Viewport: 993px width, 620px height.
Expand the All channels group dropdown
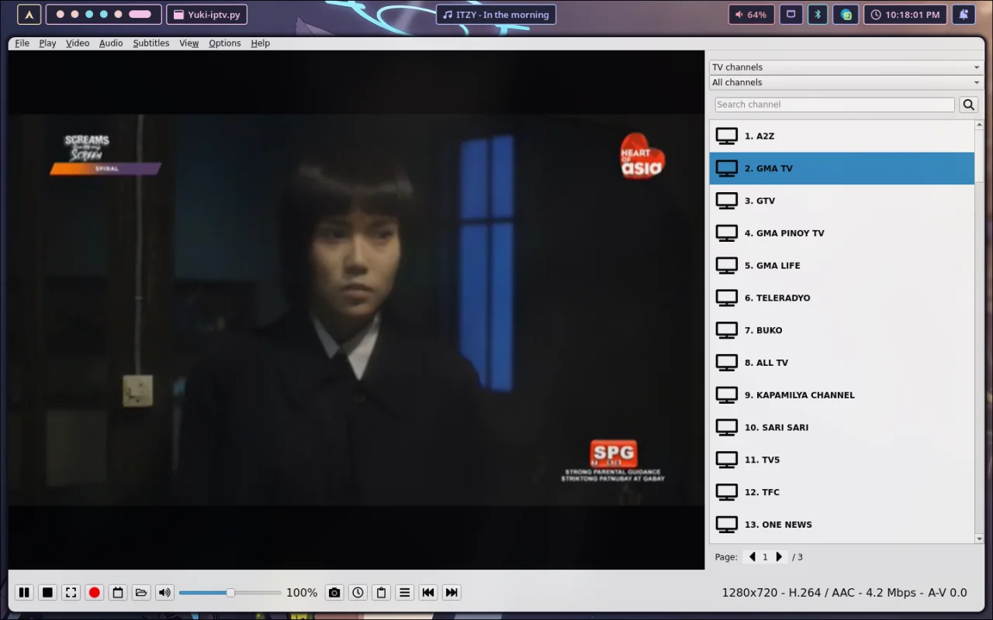pos(846,83)
